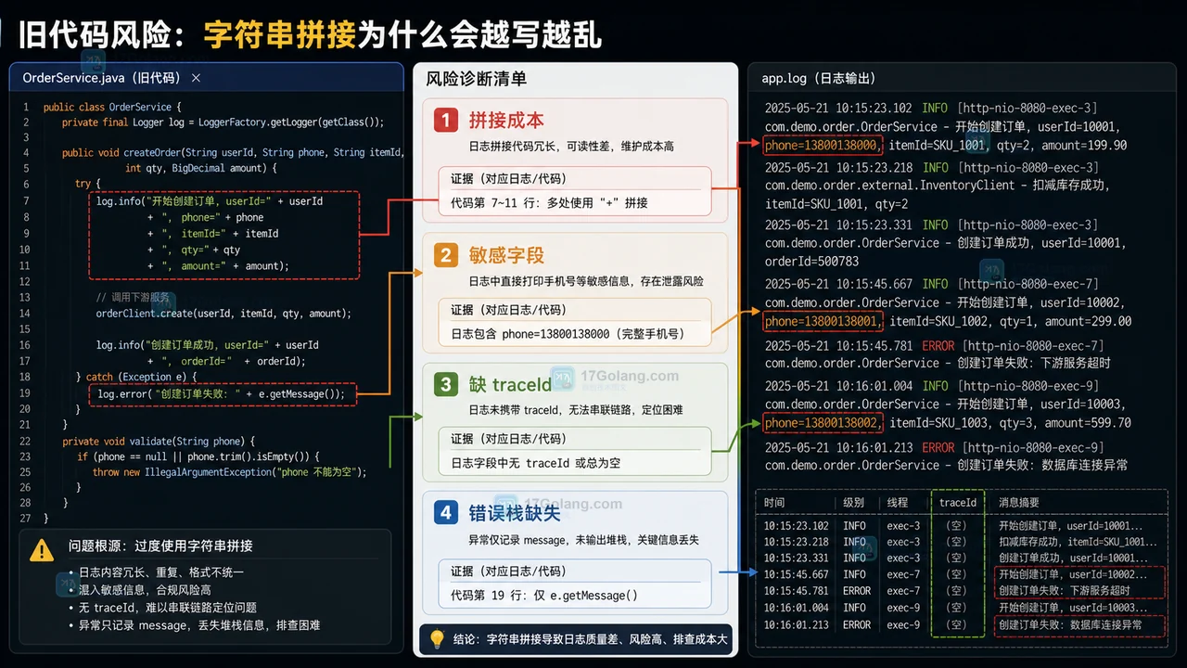Image resolution: width=1187 pixels, height=668 pixels.
Task: Click table time cell 10:15:23.218
Action: click(797, 542)
